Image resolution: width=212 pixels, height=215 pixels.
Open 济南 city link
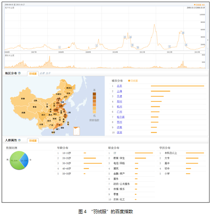point(120,127)
